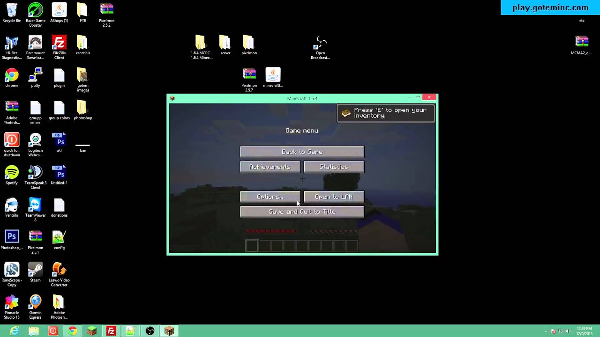Select the chrome desktop shortcut

coord(12,78)
